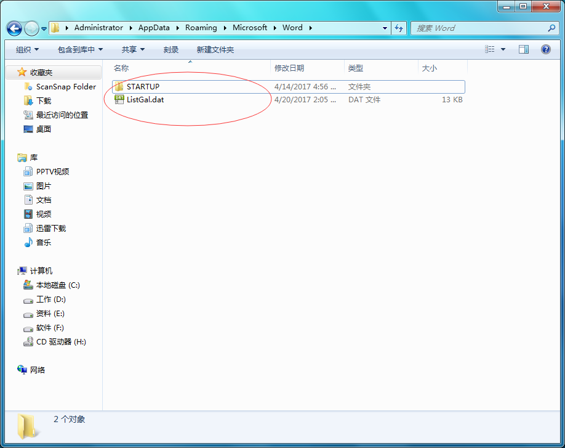This screenshot has height=448, width=565.
Task: Click the search magnifier icon
Action: [551, 28]
